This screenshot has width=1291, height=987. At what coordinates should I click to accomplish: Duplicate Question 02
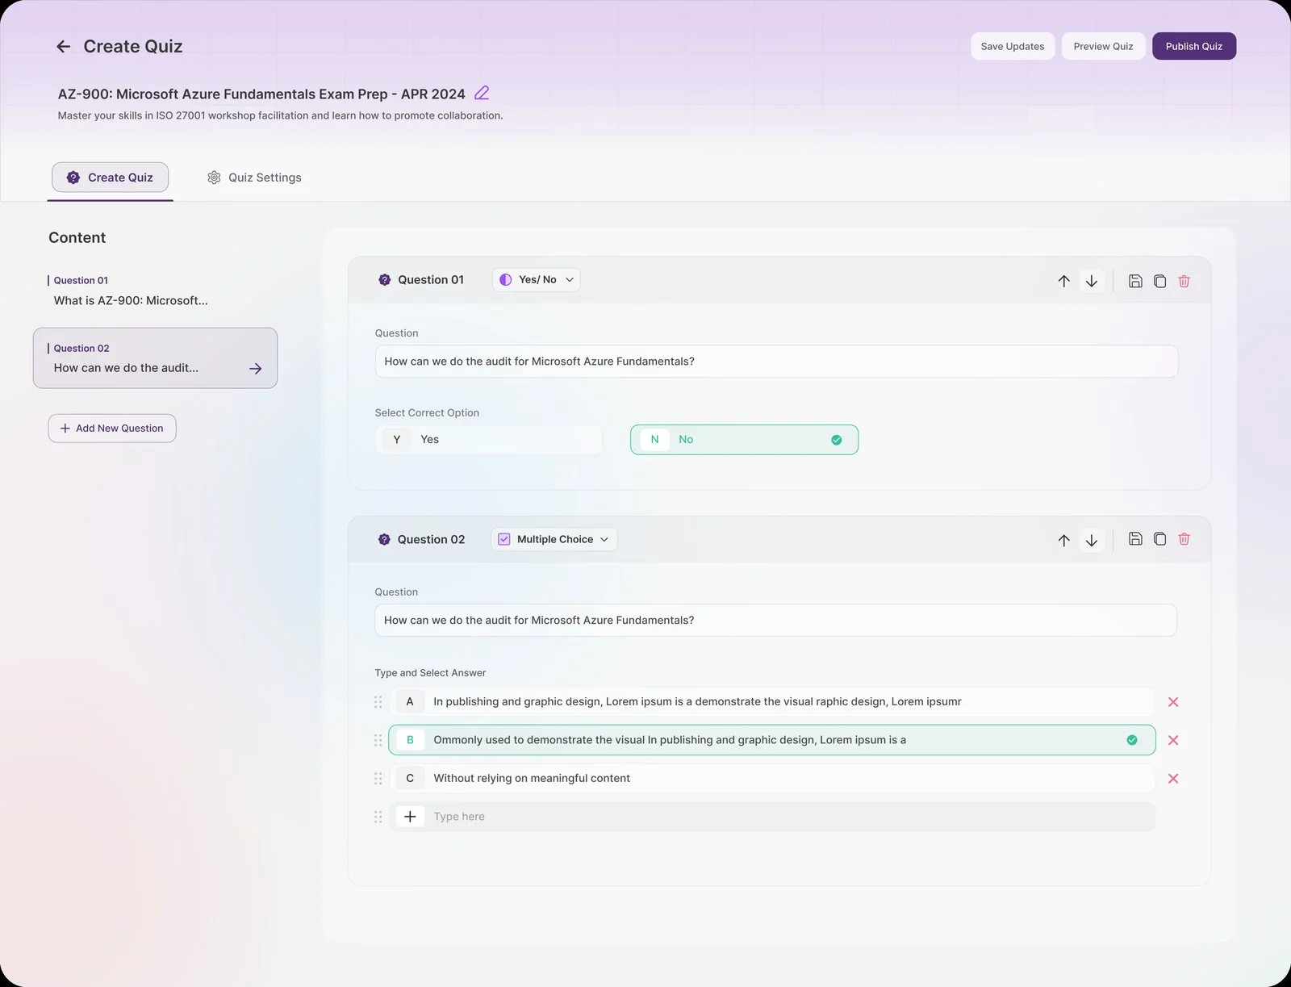point(1159,538)
